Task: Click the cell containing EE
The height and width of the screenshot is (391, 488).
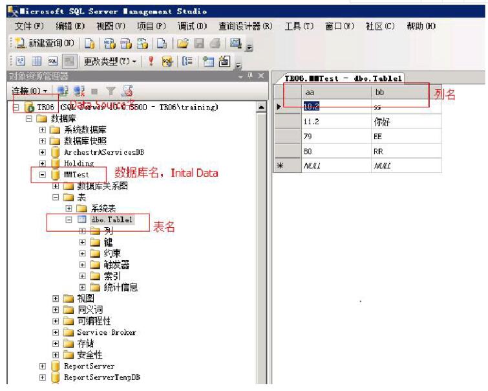Action: pos(407,136)
